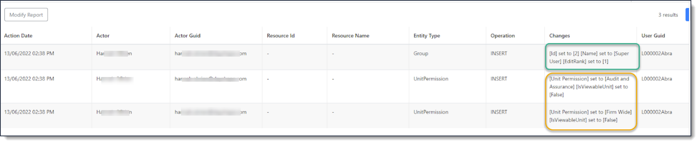Click the second row's action date
The width and height of the screenshot is (699, 144).
[29, 79]
